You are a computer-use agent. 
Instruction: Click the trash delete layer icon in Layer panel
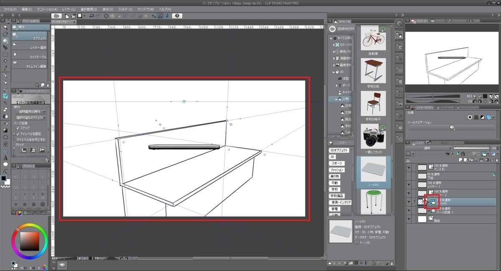[497, 160]
